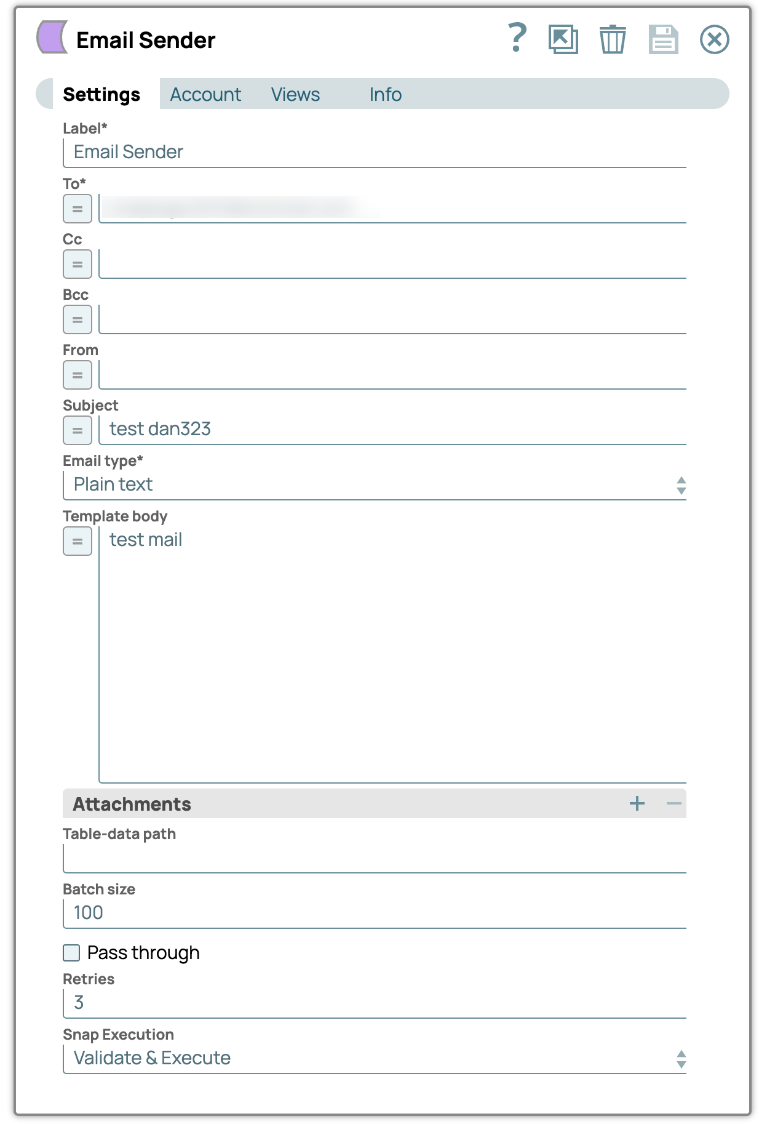This screenshot has width=759, height=1124.
Task: Click the export/pop-out window icon
Action: click(x=563, y=39)
